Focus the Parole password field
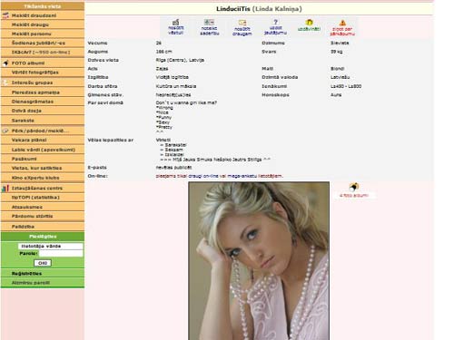Screen dimensions: 454x340 pyautogui.click(x=61, y=254)
